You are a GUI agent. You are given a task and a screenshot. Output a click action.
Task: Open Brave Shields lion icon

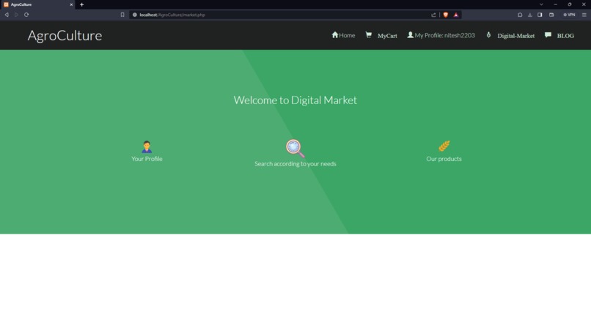pyautogui.click(x=446, y=15)
